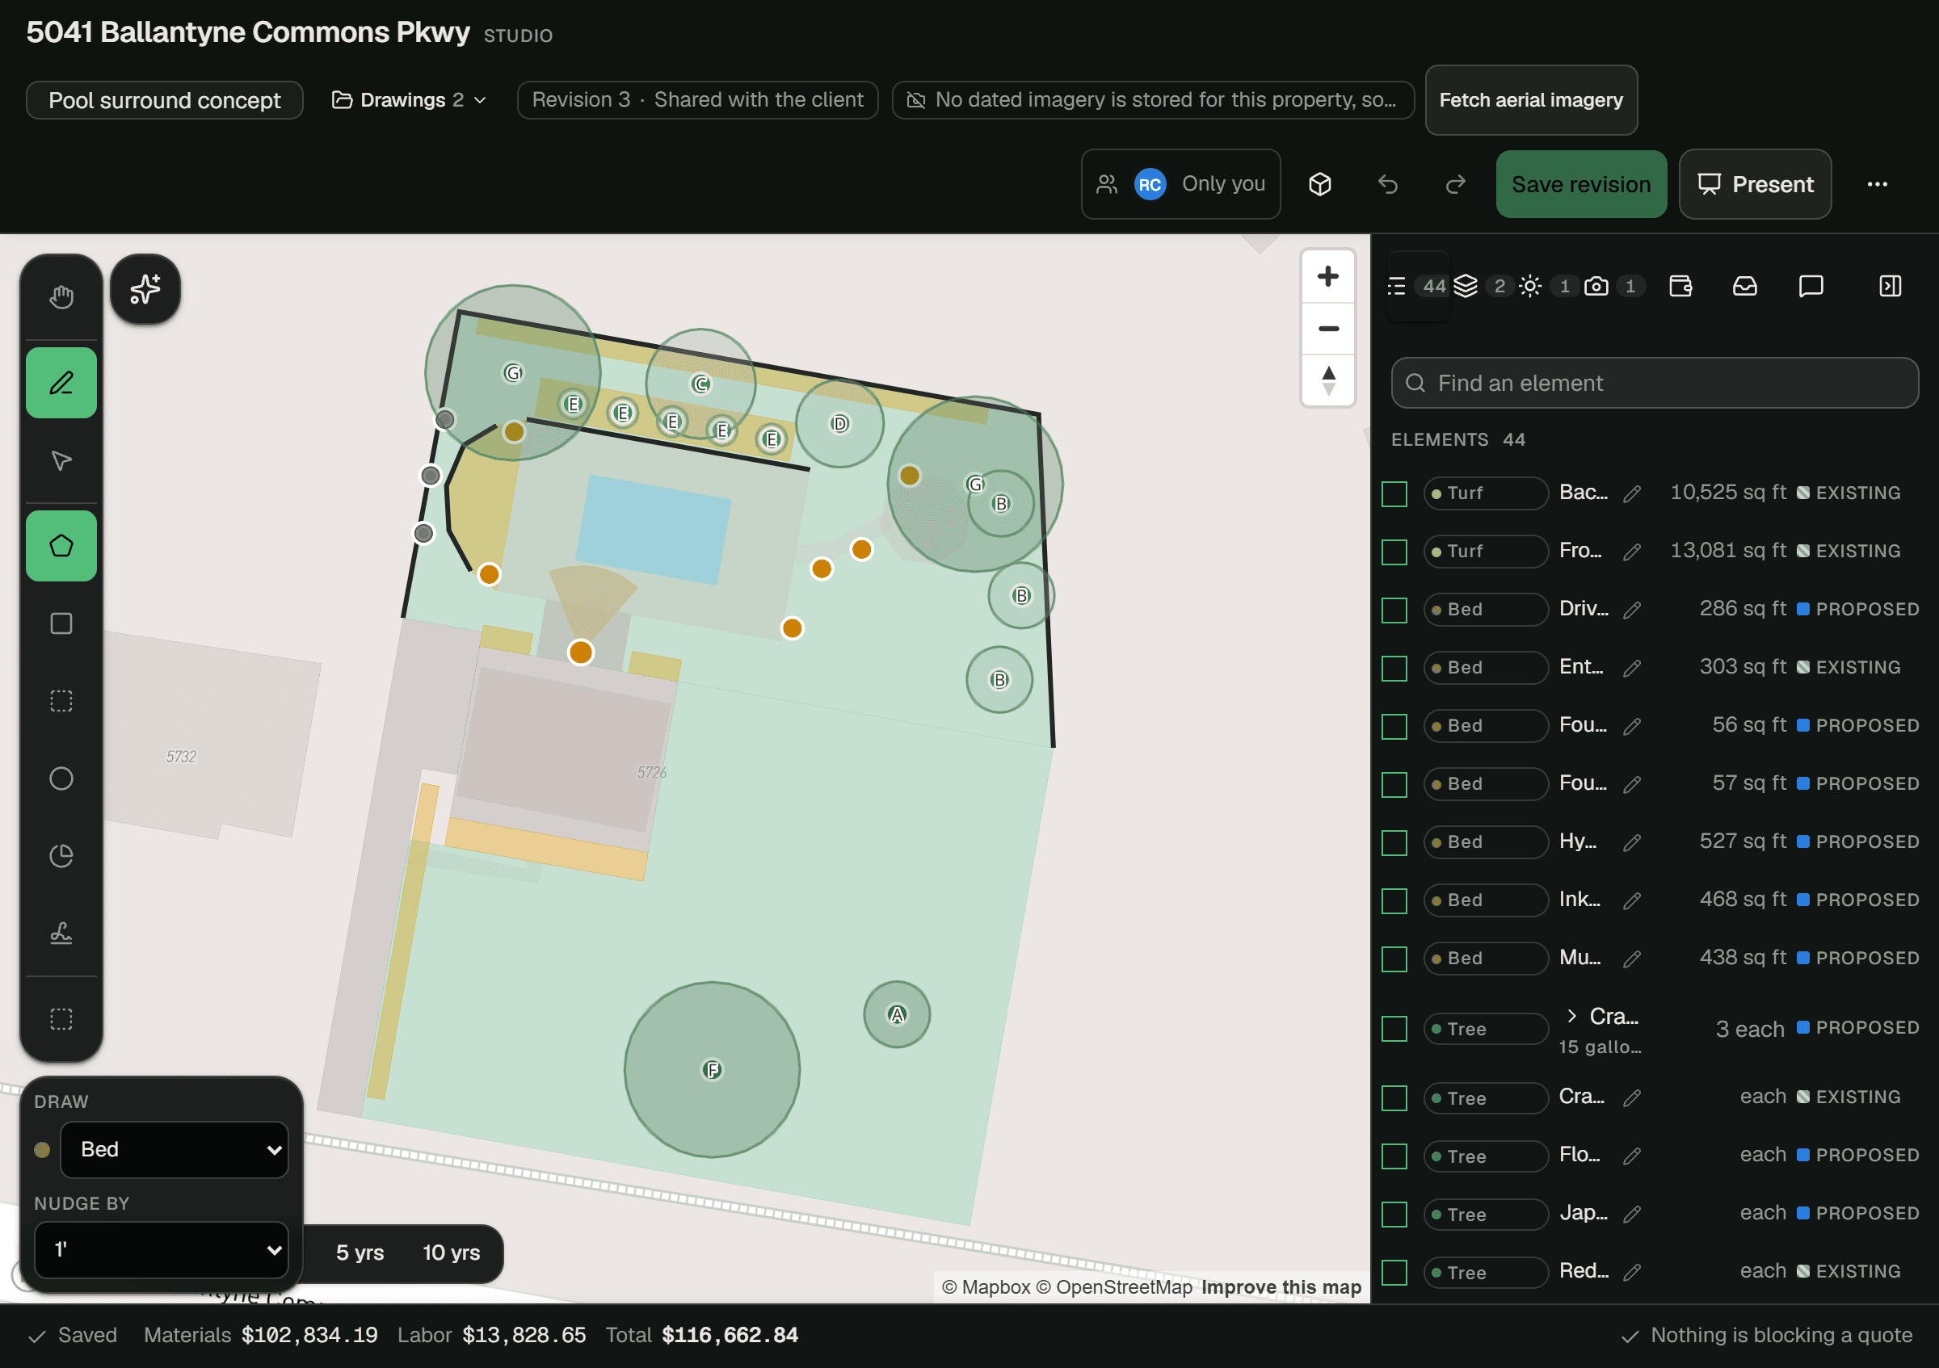Open the Draw type Bed dropdown

pyautogui.click(x=174, y=1149)
